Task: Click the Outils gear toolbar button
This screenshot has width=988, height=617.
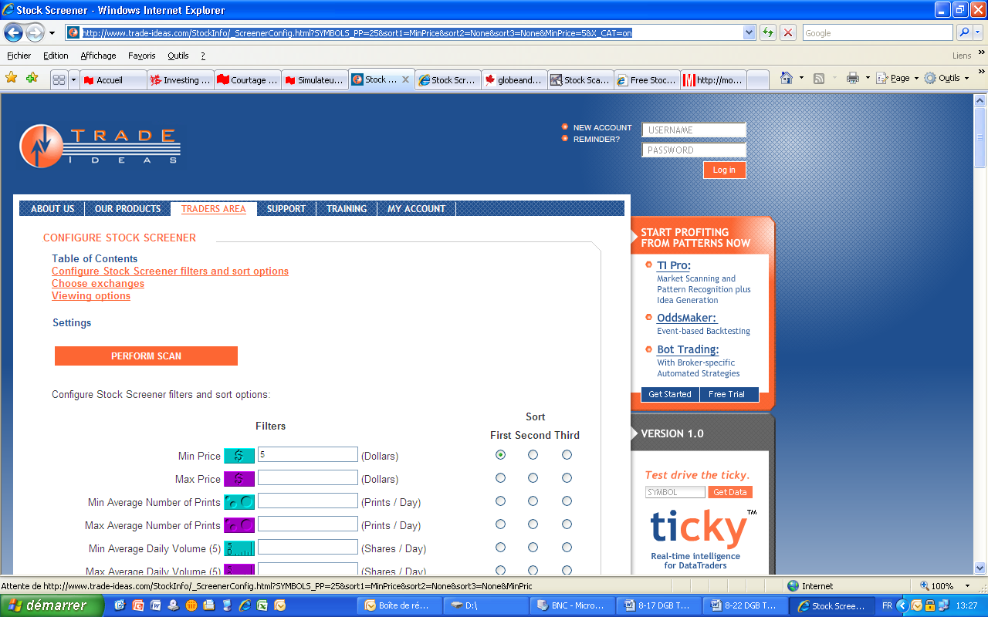Action: coord(947,78)
